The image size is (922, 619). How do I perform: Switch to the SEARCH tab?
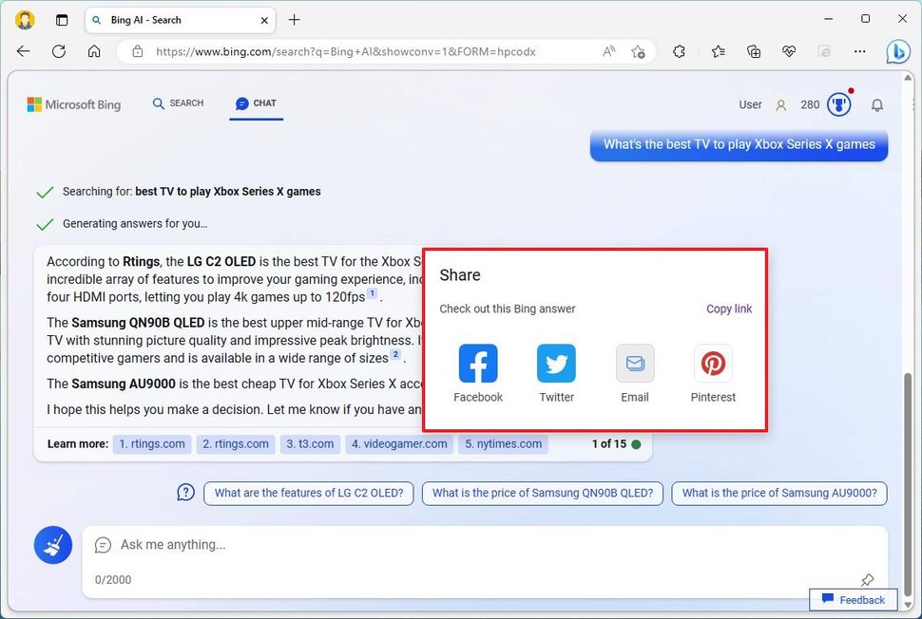(x=177, y=103)
